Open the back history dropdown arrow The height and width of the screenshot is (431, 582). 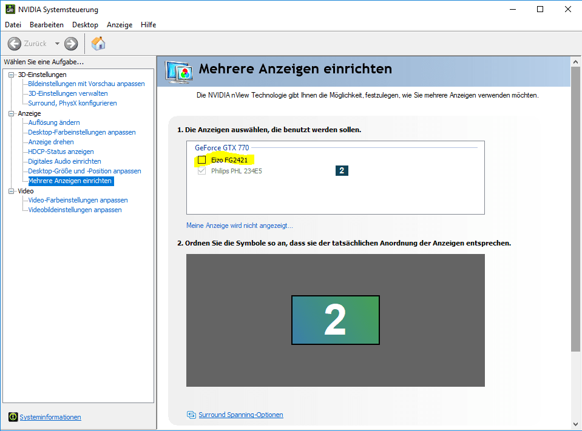[57, 44]
